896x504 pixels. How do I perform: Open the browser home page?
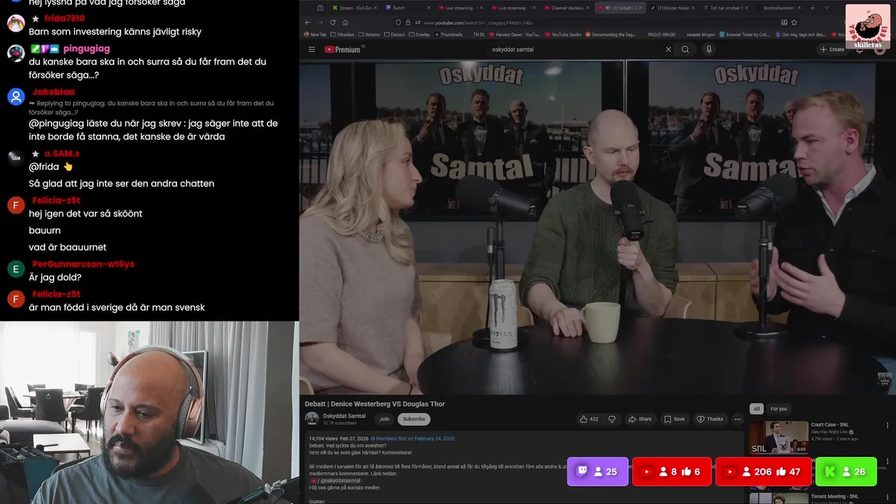(345, 22)
